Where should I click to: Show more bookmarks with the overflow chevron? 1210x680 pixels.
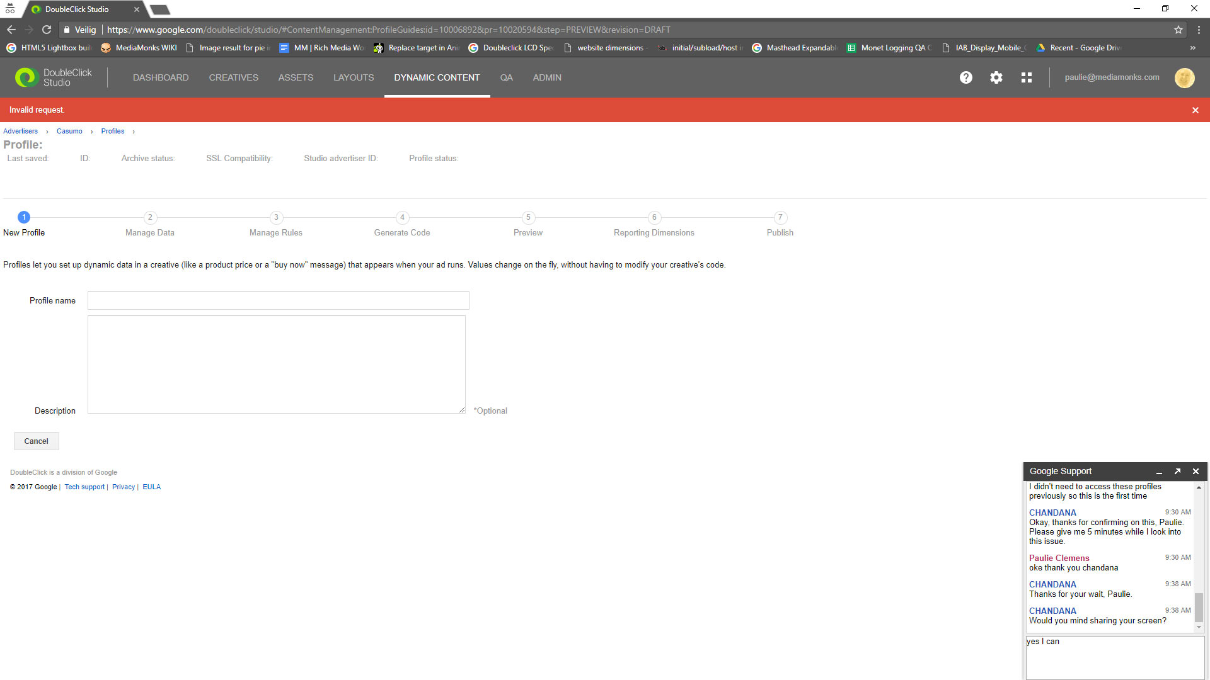pos(1192,48)
